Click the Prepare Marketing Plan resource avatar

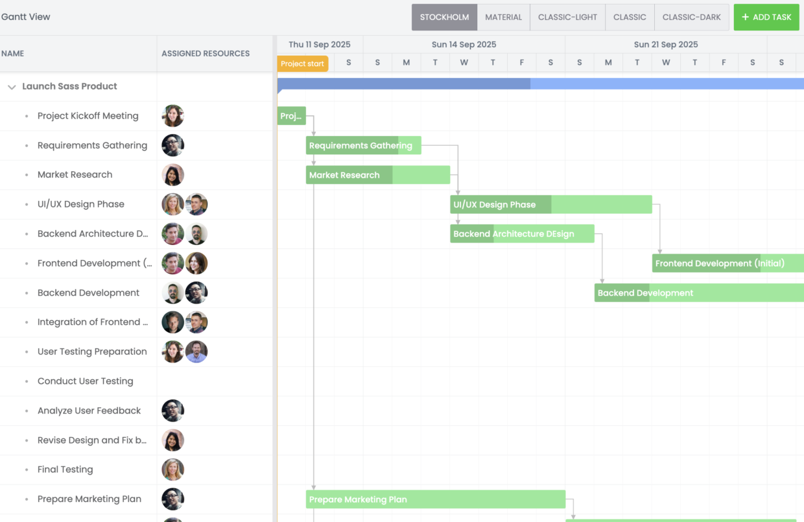(173, 499)
